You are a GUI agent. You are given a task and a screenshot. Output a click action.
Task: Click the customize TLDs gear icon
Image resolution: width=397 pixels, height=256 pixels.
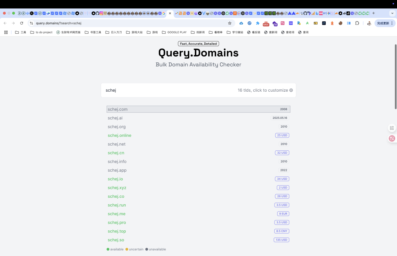[x=291, y=90]
